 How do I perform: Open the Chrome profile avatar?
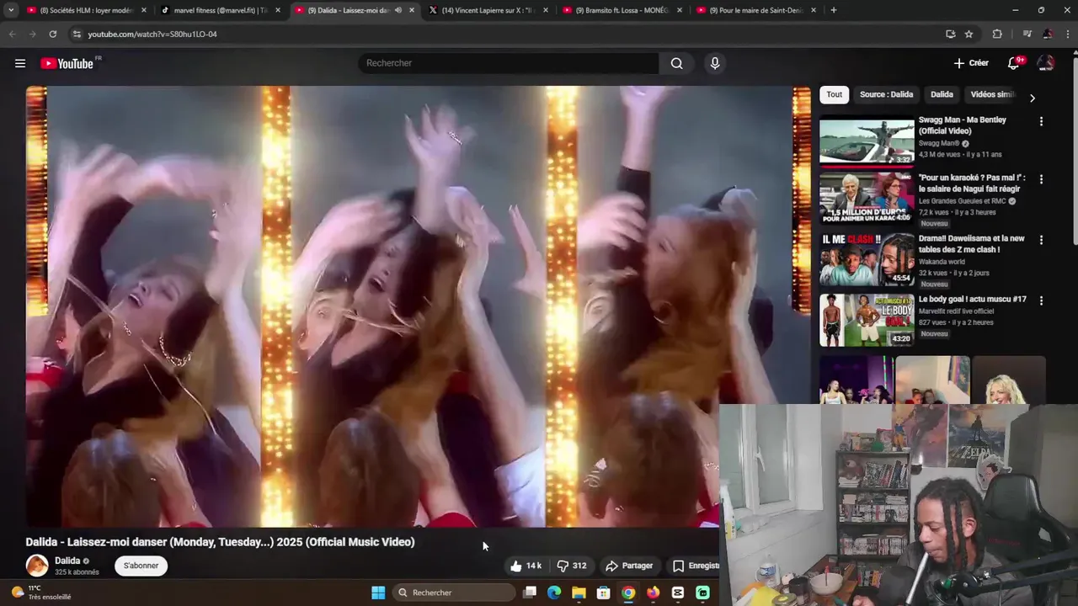pyautogui.click(x=1048, y=34)
